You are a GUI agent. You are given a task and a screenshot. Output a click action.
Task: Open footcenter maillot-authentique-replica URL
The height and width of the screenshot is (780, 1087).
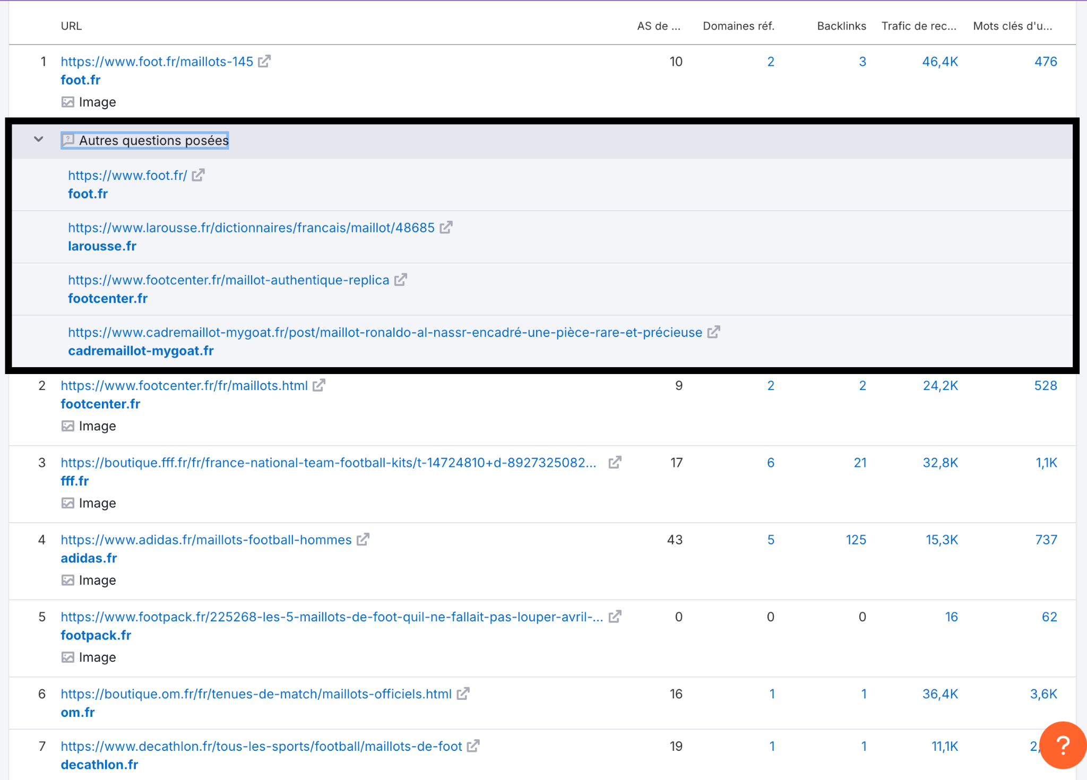[229, 280]
